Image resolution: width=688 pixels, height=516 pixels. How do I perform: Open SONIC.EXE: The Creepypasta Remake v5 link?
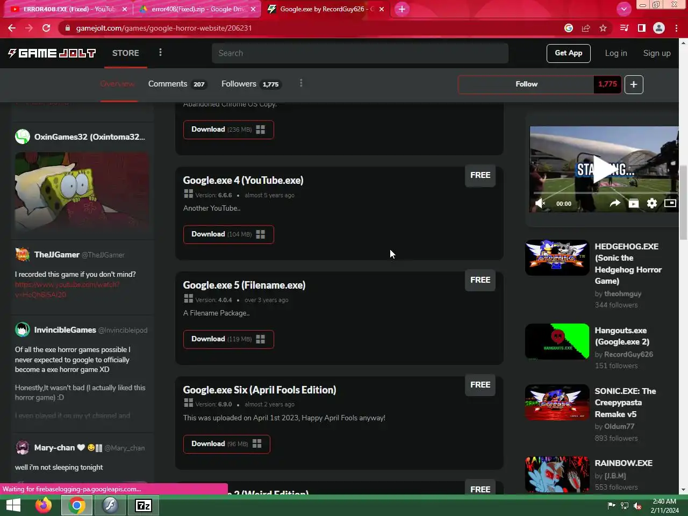(x=625, y=403)
